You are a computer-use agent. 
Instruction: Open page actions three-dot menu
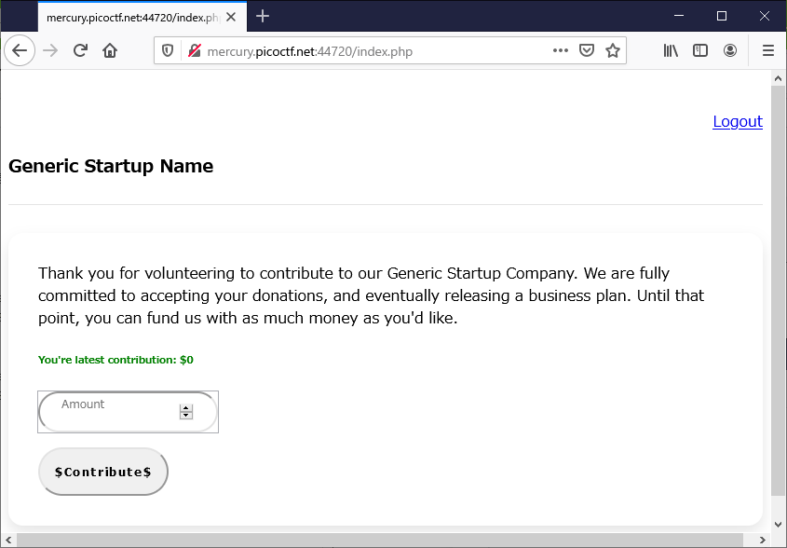click(x=560, y=51)
